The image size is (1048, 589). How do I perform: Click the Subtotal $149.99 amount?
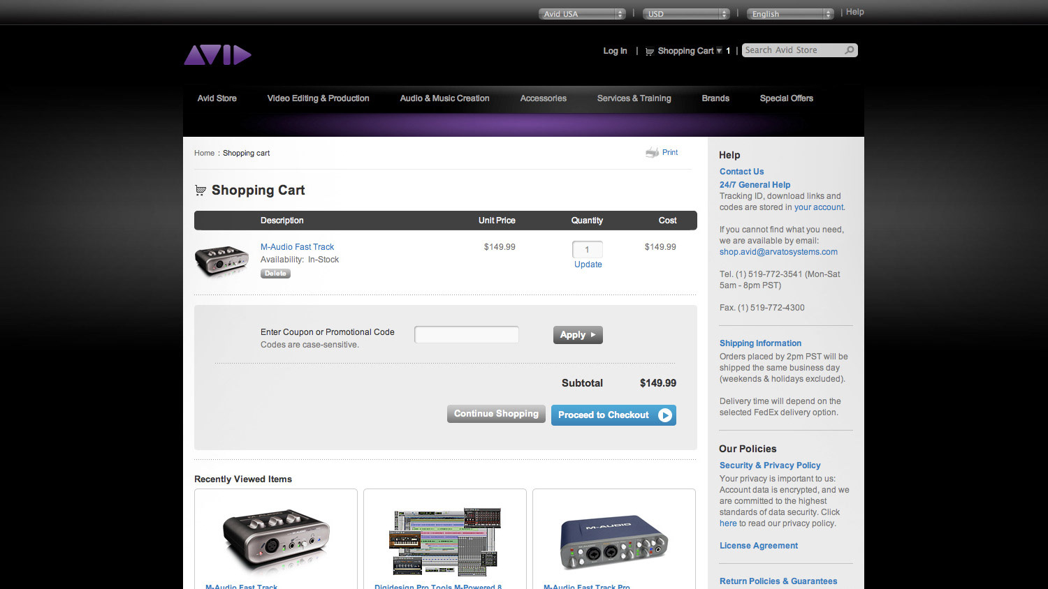click(658, 383)
